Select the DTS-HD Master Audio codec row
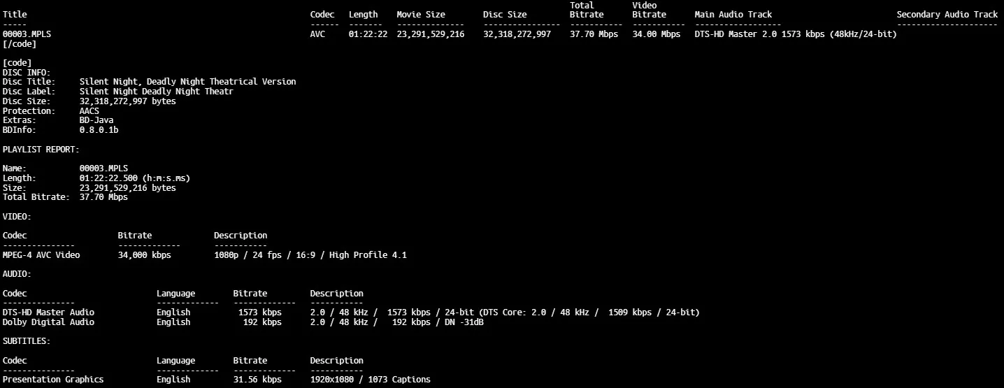The height and width of the screenshot is (388, 1004). tap(48, 312)
